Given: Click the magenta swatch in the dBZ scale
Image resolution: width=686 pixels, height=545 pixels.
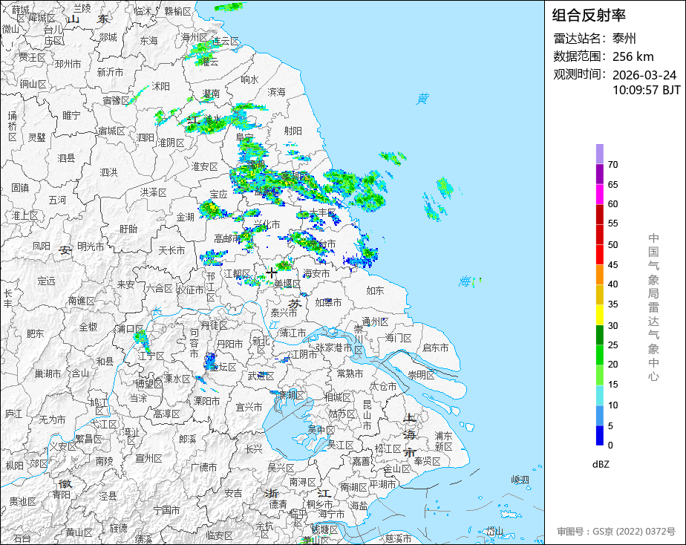Looking at the screenshot, I should pyautogui.click(x=599, y=194).
